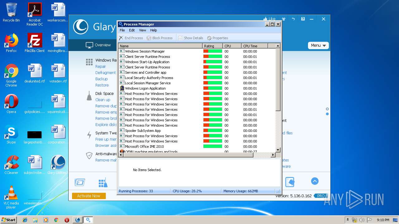Screen dimensions: 399x224
Task: Click rating bar of Microsoft Office IME 2010
Action: [x=213, y=146]
